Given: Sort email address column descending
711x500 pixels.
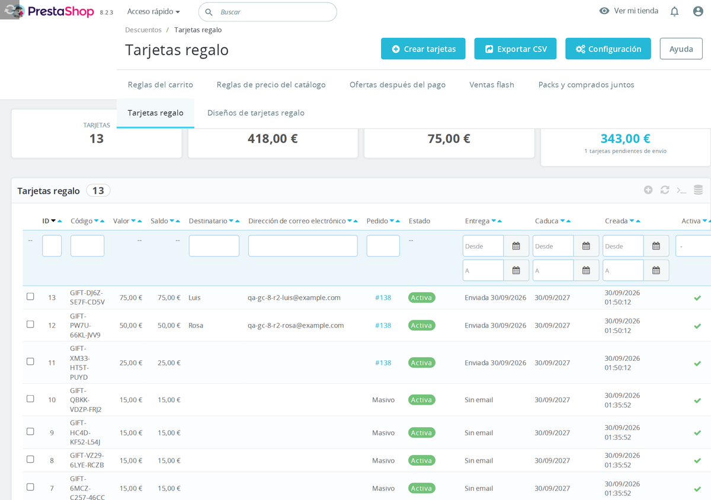Looking at the screenshot, I should coord(350,221).
